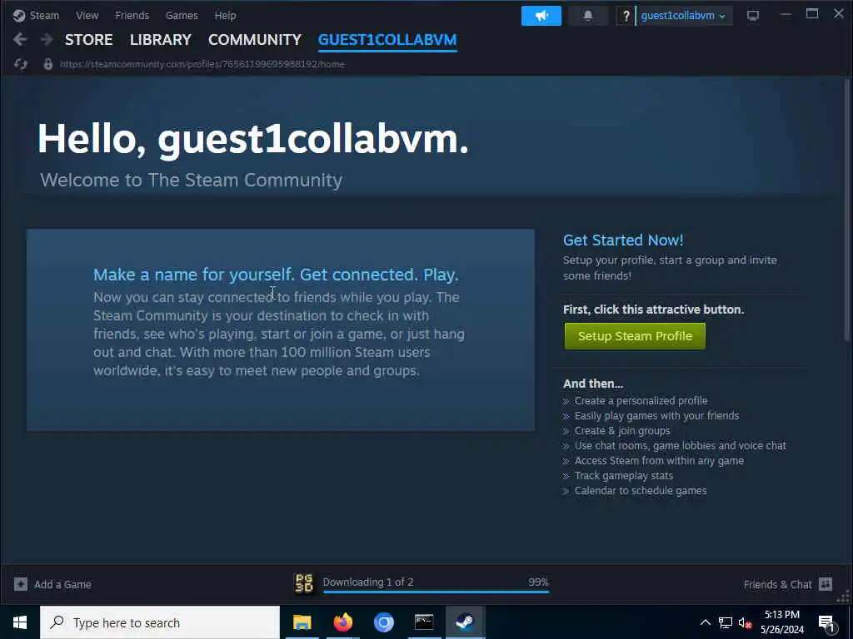Open the View menu
This screenshot has height=639, width=853.
tap(87, 15)
